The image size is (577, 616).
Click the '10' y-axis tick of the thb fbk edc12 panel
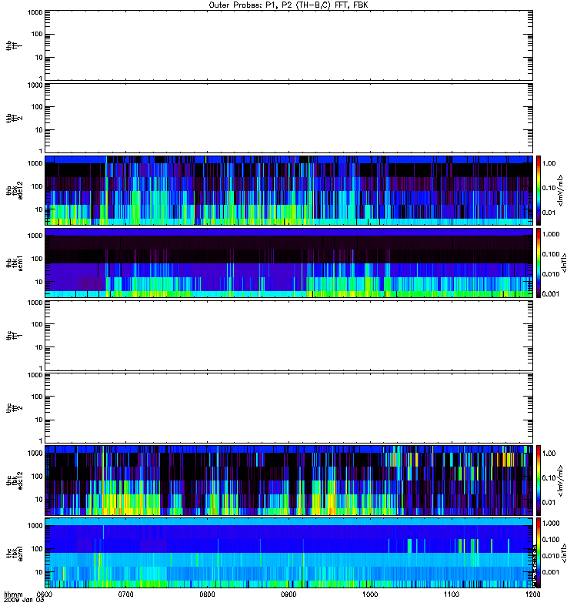click(39, 209)
